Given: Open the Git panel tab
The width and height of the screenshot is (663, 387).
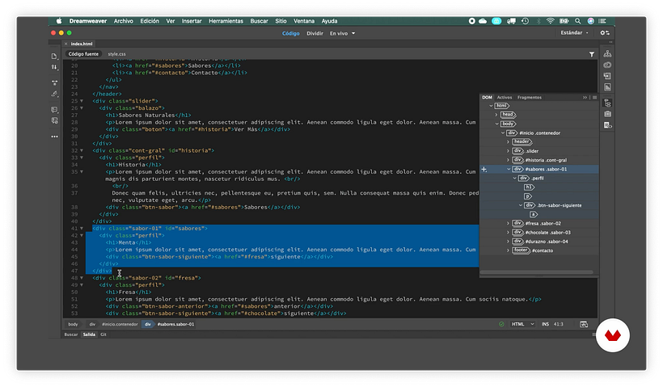Looking at the screenshot, I should click(103, 334).
